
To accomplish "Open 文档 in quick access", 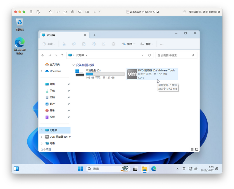I will (50, 97).
